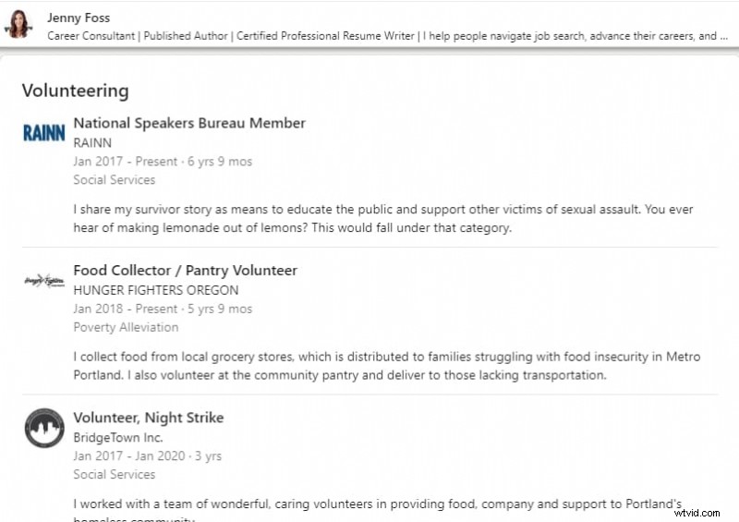Viewport: 739px width, 522px height.
Task: Open the Jenny Foss profile name
Action: point(79,18)
